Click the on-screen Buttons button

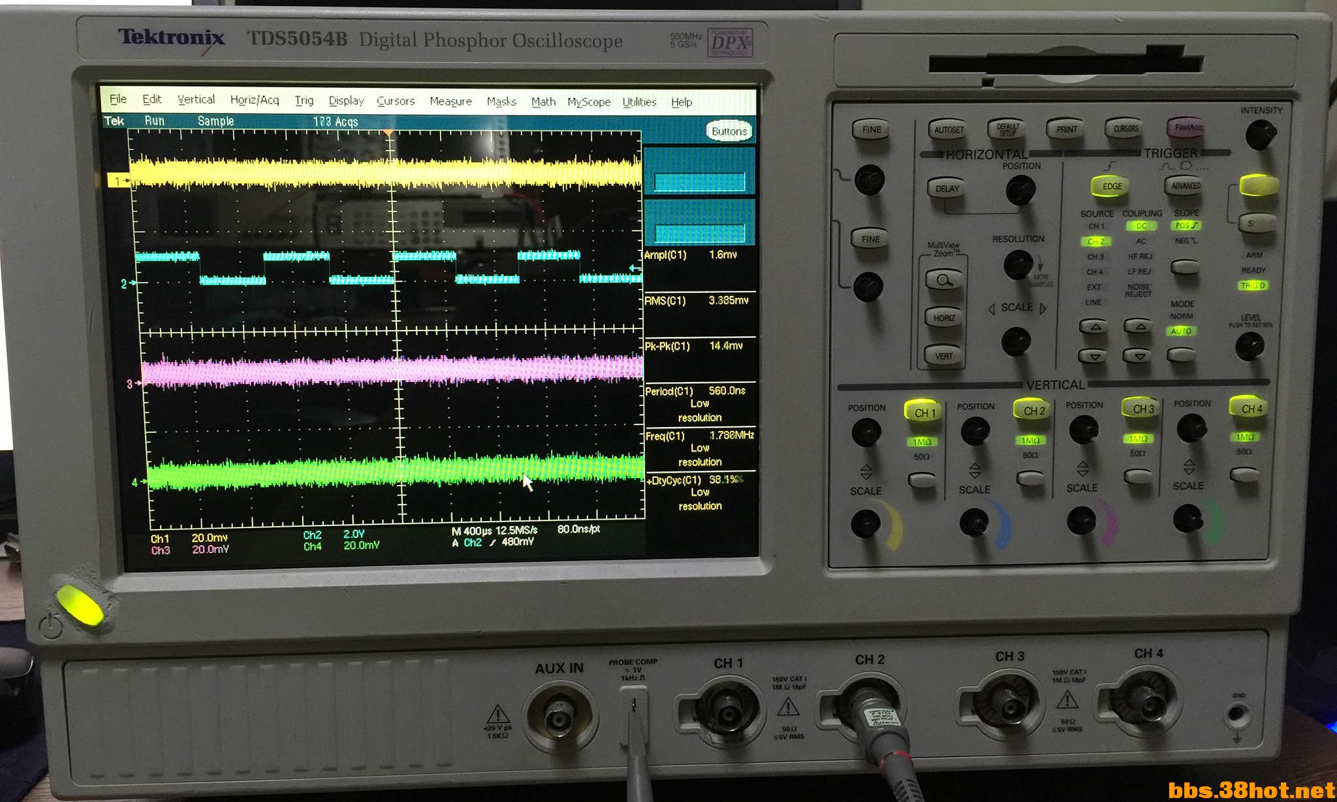(x=729, y=131)
